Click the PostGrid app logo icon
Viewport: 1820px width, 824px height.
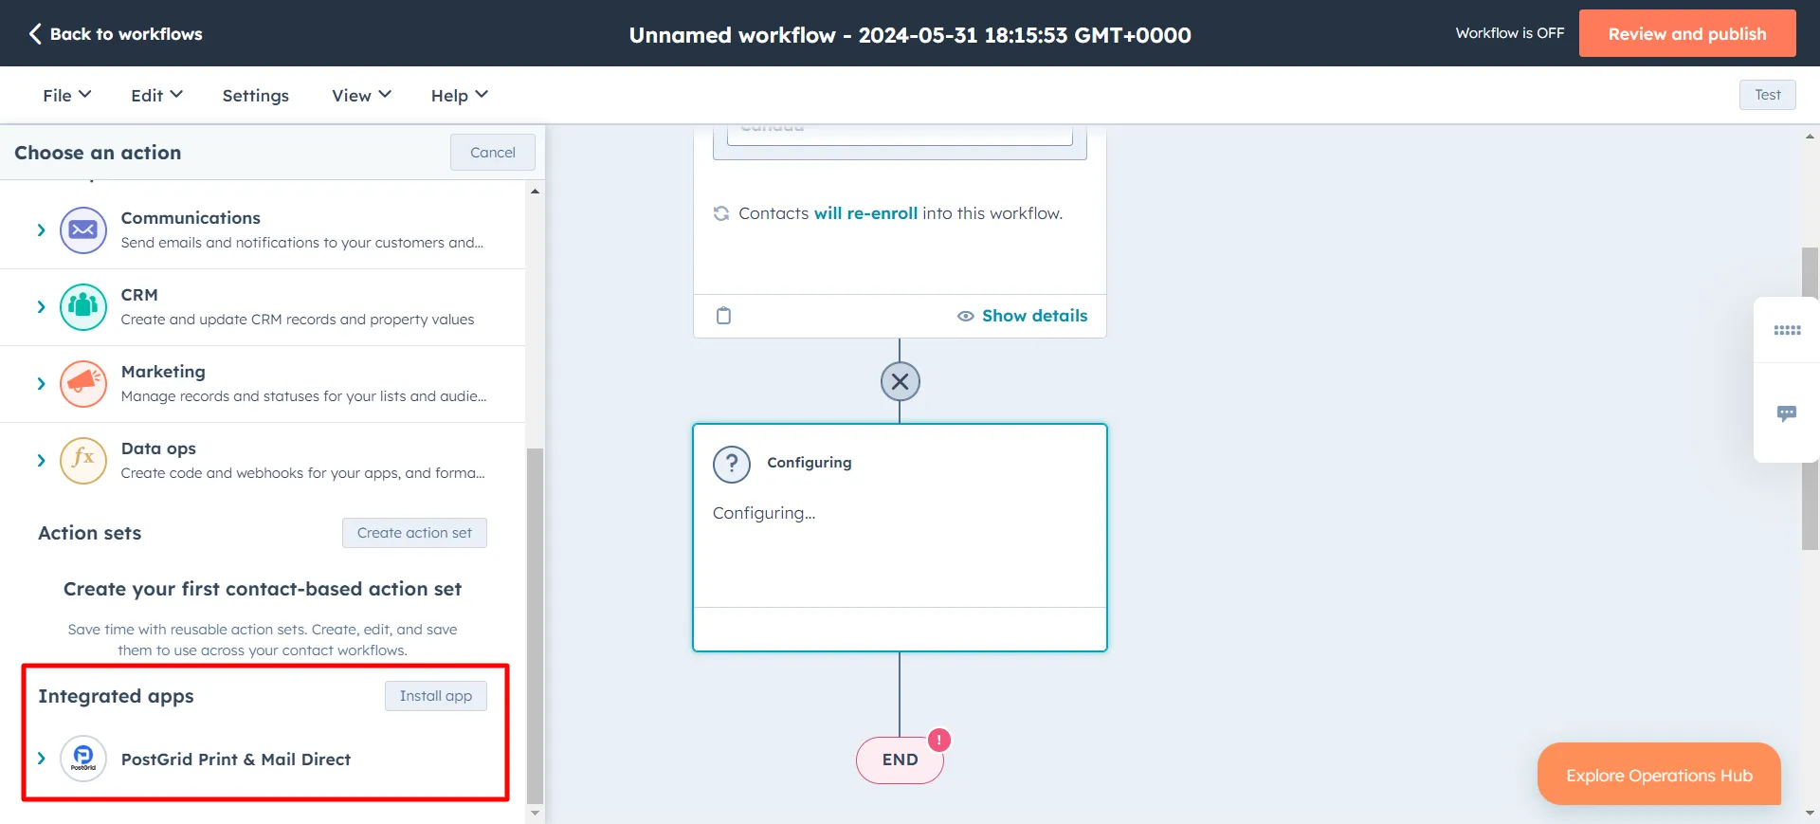pyautogui.click(x=83, y=759)
